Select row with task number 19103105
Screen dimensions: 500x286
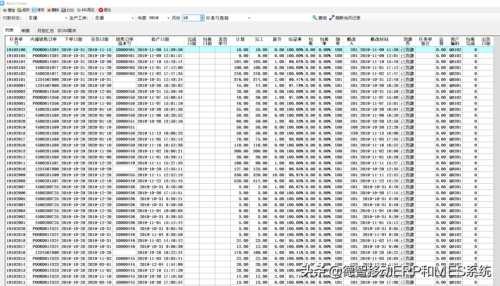point(249,55)
